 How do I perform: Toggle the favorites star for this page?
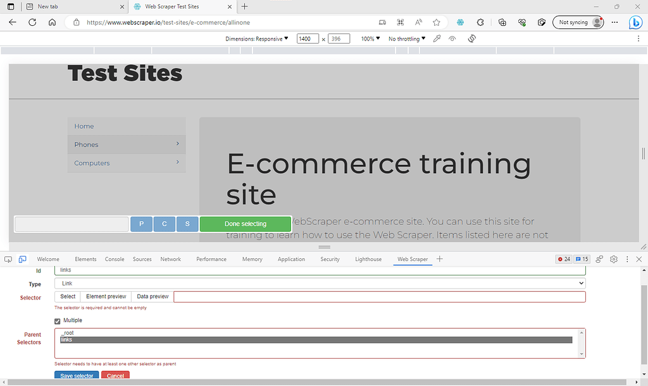pos(437,22)
